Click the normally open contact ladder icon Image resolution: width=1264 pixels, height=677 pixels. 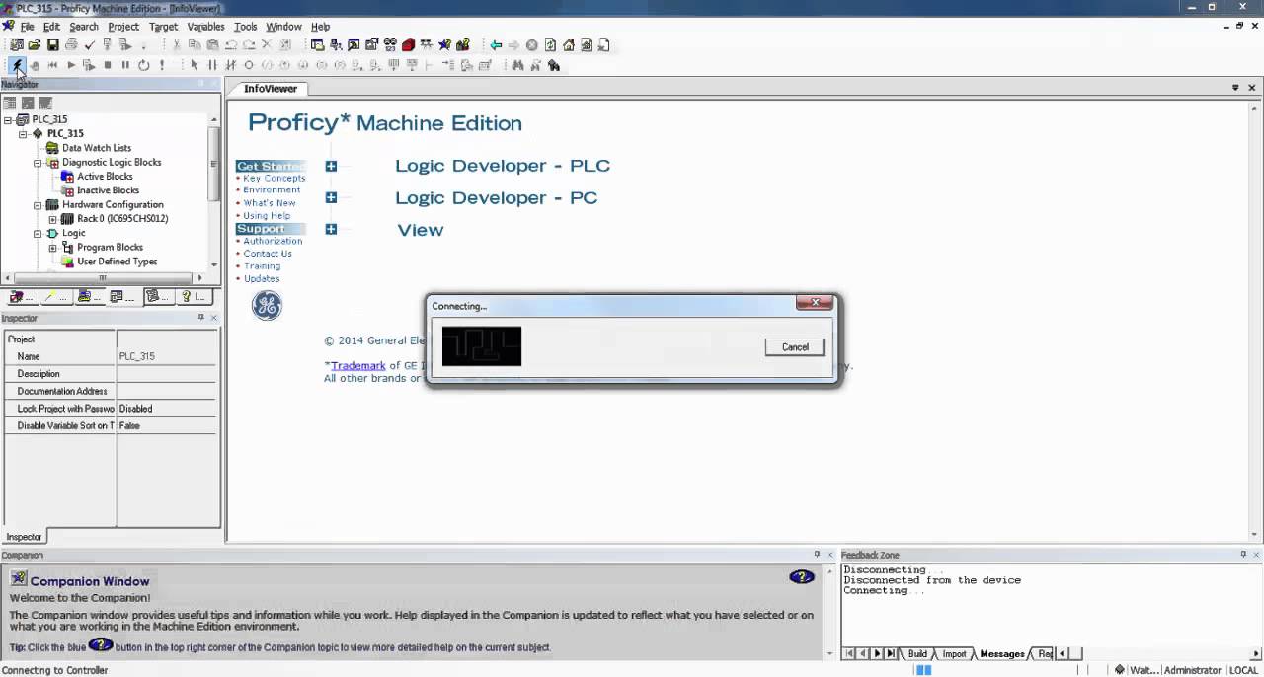[x=212, y=65]
